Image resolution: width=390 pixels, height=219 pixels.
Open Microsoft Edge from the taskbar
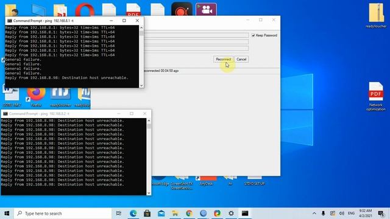point(133,214)
